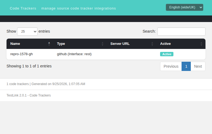Sort the table by Type column
The height and width of the screenshot is (134, 212).
point(80,44)
